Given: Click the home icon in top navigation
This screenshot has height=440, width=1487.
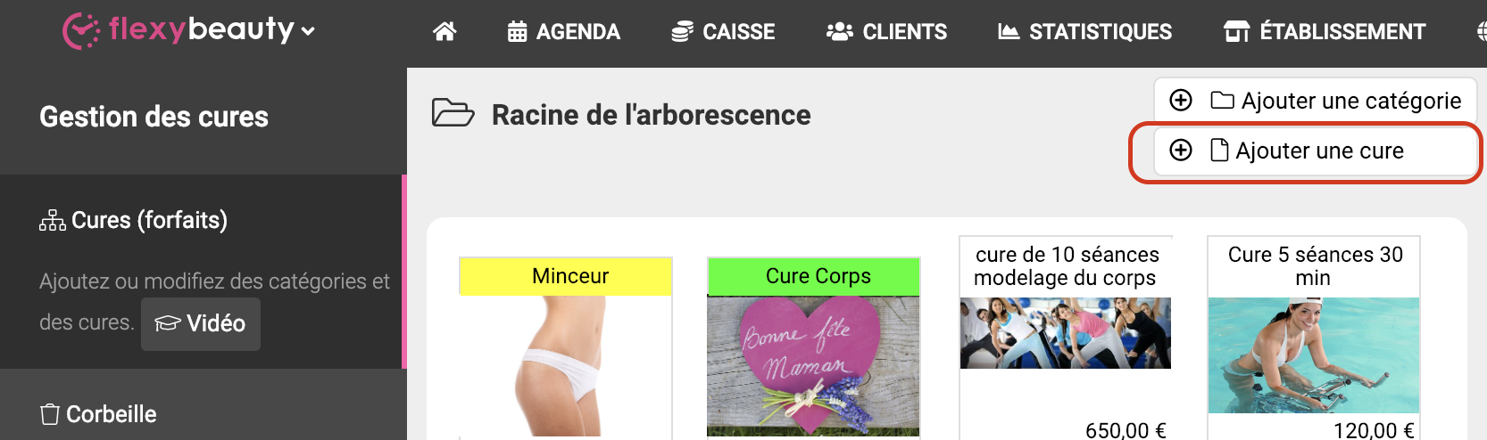Looking at the screenshot, I should coord(444,32).
